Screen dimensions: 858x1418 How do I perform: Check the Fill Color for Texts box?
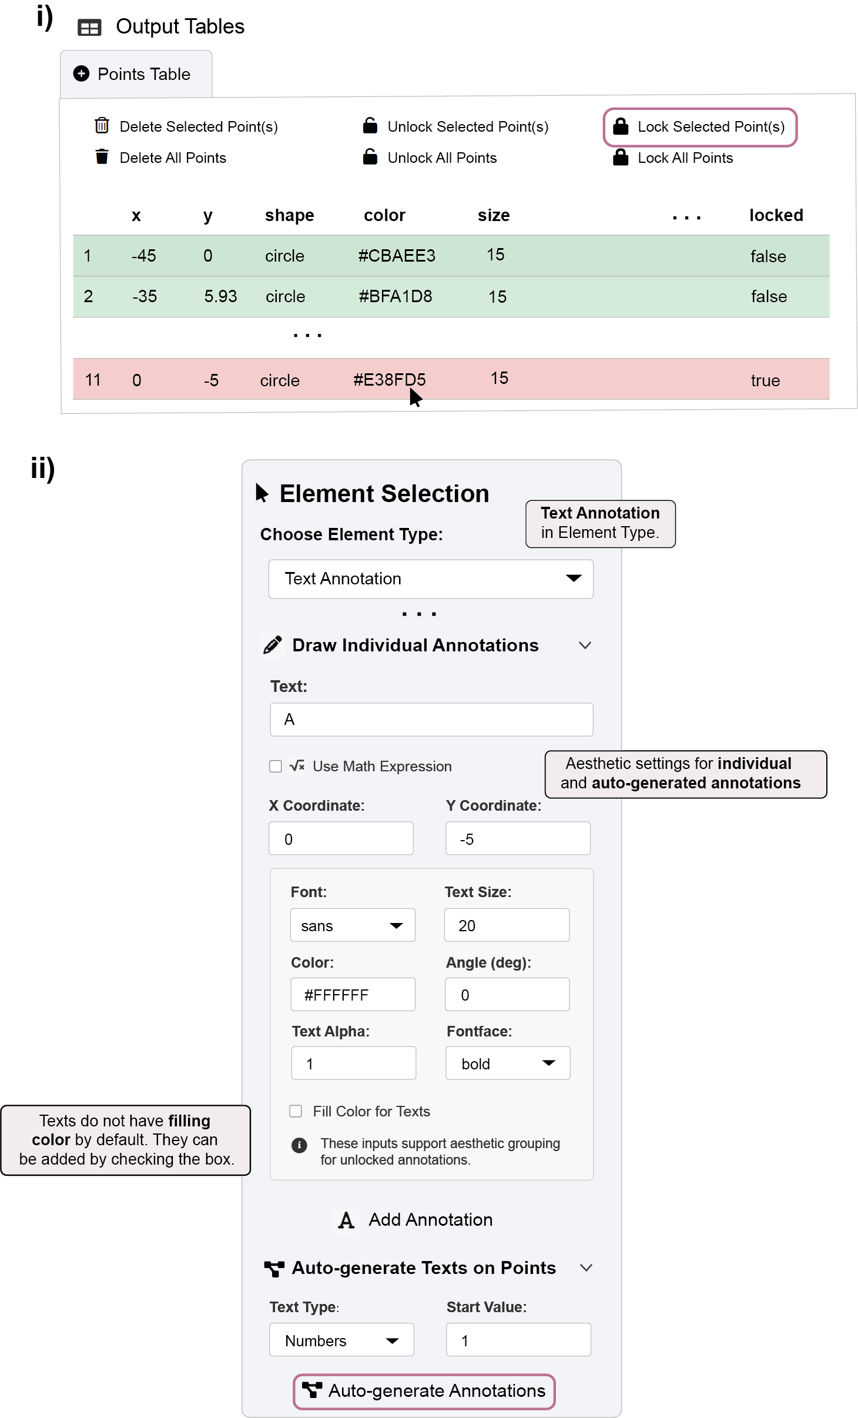[296, 1111]
